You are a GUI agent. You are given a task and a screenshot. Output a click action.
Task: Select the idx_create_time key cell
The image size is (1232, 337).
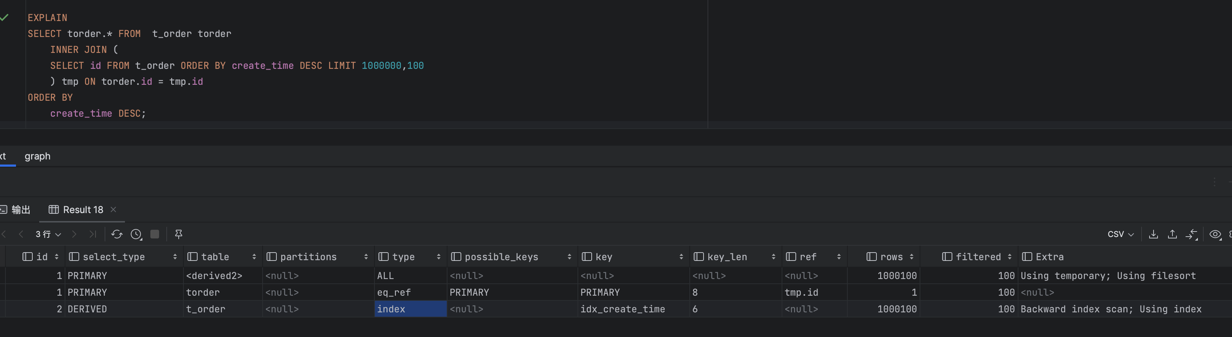point(622,309)
